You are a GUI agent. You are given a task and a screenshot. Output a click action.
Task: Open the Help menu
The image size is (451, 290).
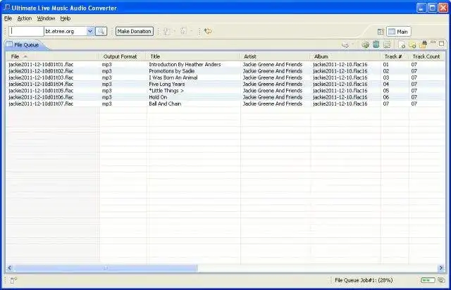[66, 18]
